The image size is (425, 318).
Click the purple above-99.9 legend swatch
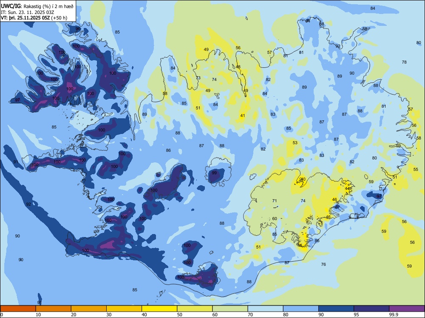(407, 309)
